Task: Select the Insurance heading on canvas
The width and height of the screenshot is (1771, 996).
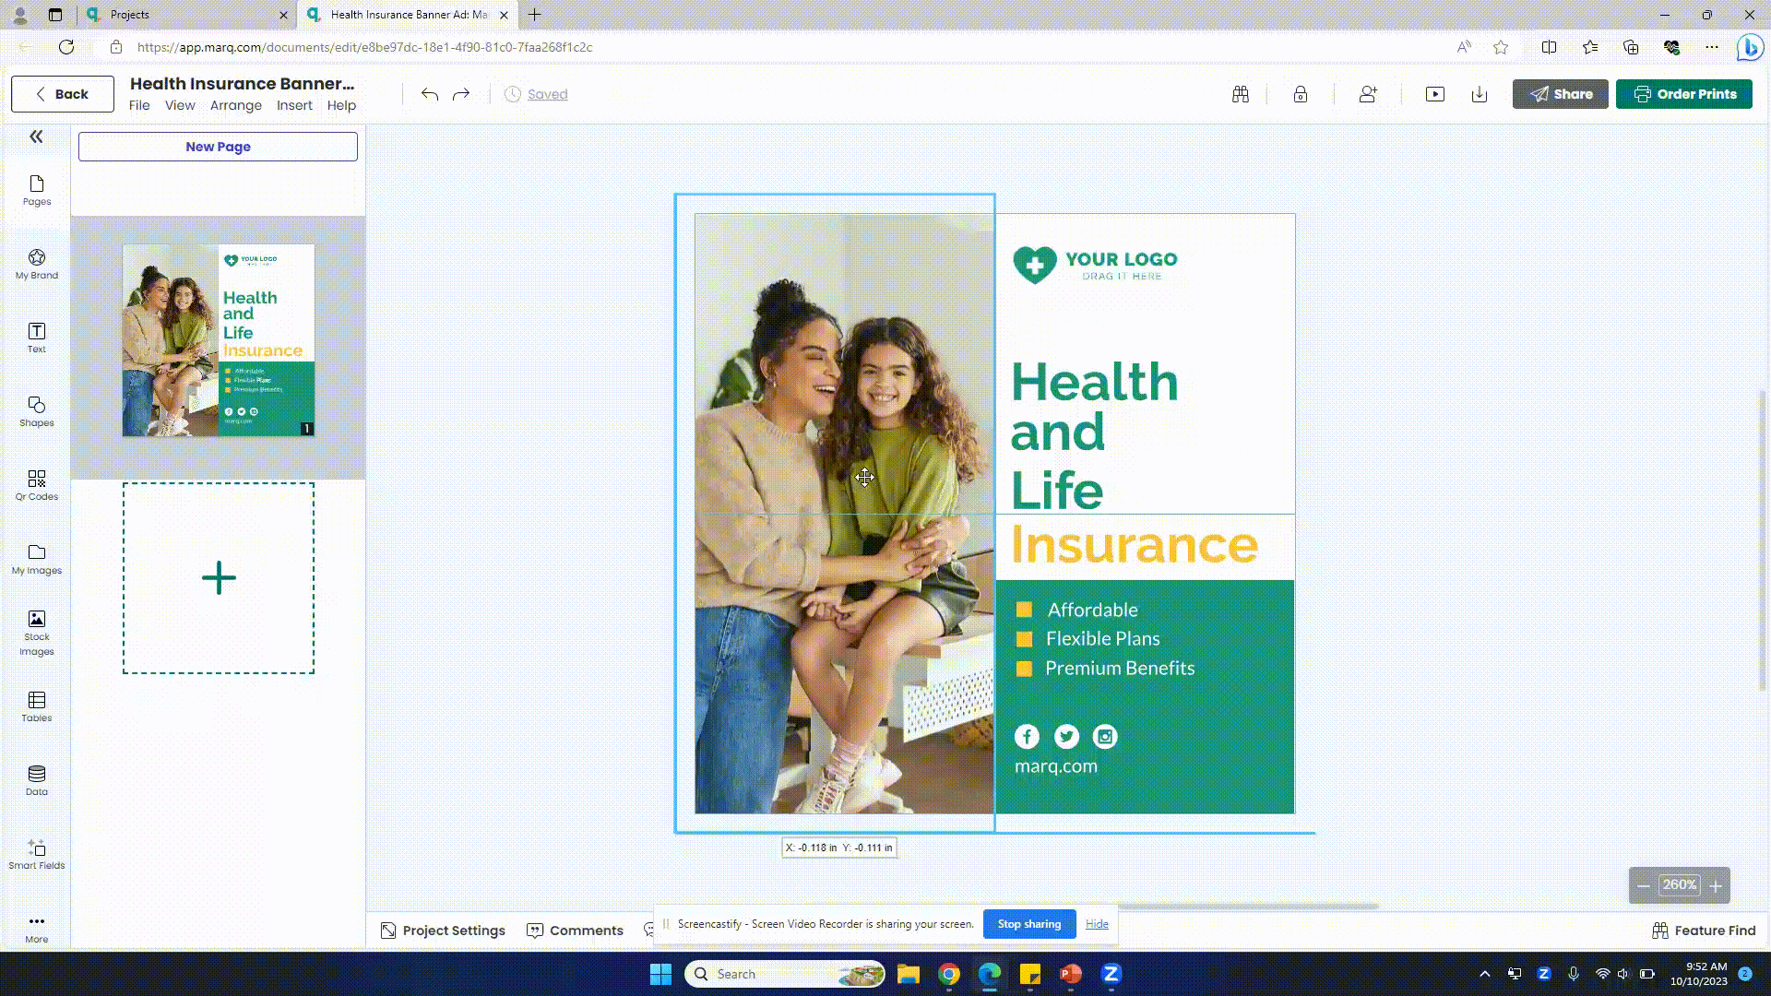Action: (x=1135, y=544)
